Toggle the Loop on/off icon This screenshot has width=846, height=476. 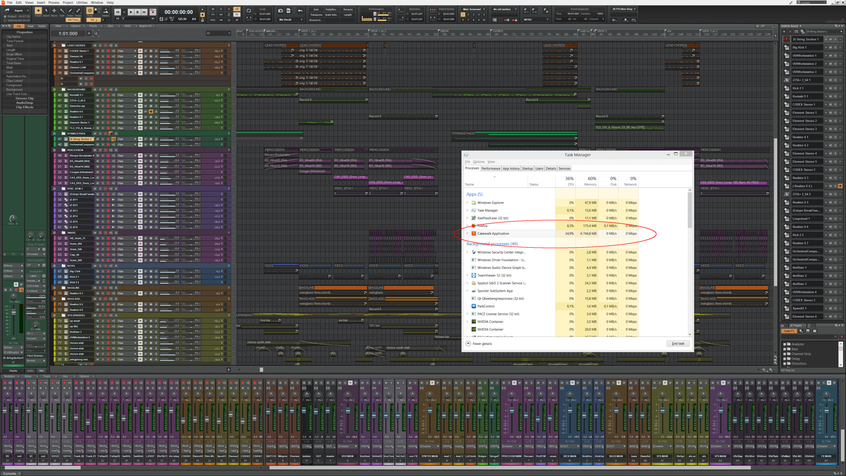tap(249, 10)
